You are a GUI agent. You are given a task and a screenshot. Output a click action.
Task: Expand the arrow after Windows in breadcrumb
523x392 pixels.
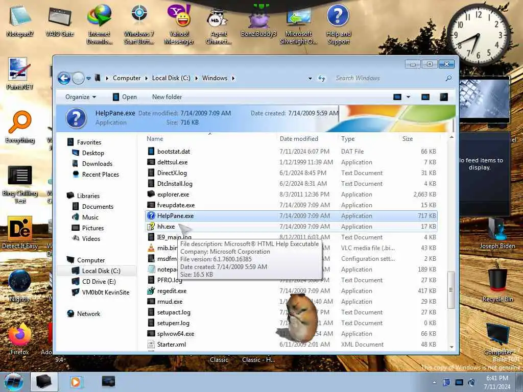tap(233, 78)
